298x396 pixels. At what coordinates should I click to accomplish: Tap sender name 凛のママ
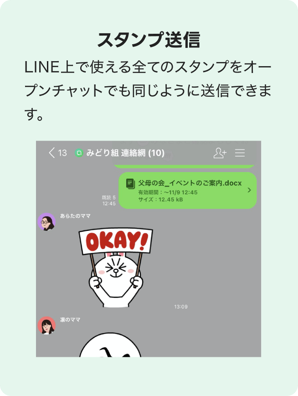tap(70, 320)
